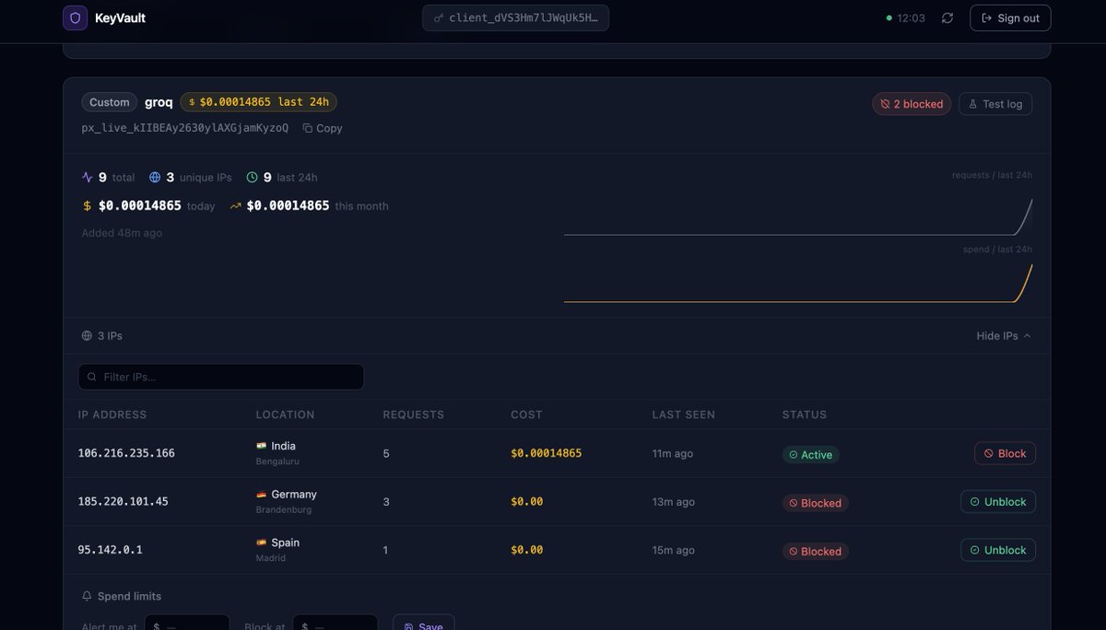Click the refresh icon in header
1106x630 pixels.
947,17
